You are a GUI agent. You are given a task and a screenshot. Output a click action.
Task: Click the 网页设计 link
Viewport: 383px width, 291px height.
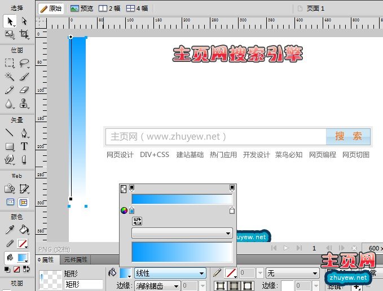[120, 155]
